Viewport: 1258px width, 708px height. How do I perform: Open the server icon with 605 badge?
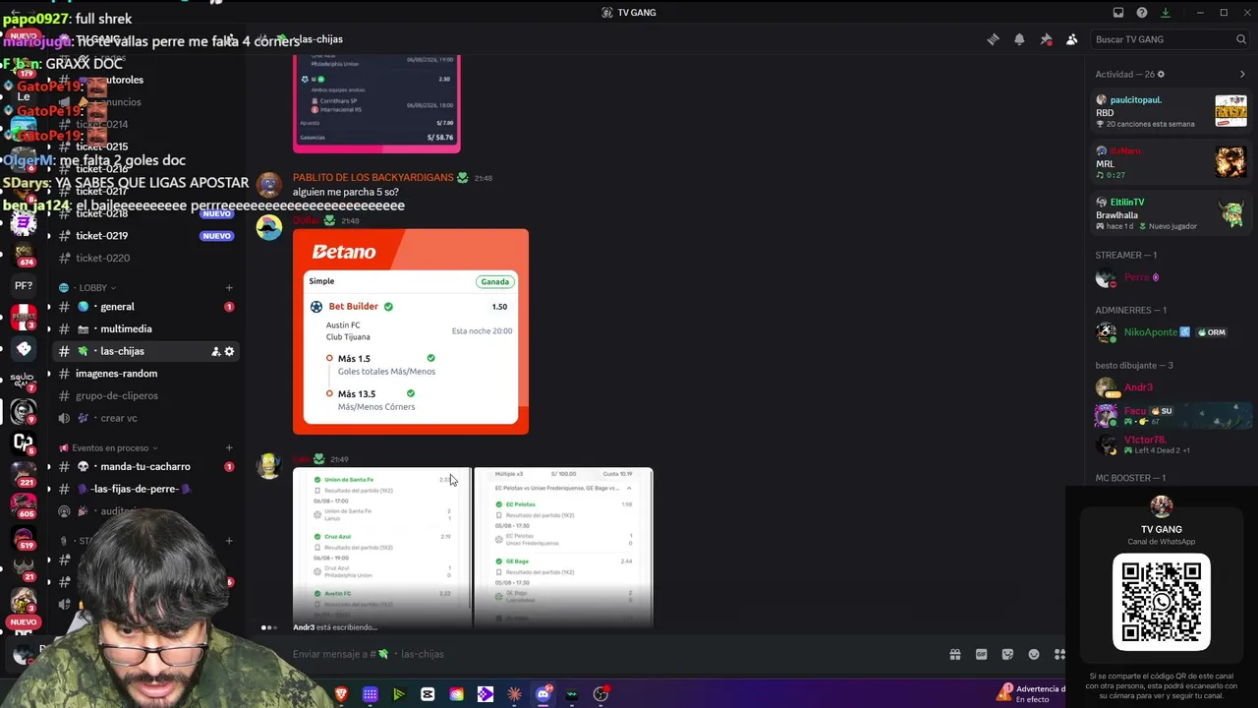23,504
